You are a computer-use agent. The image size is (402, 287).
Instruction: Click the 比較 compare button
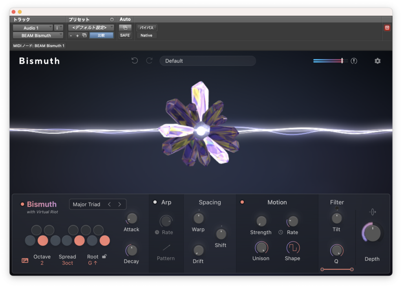pyautogui.click(x=102, y=35)
